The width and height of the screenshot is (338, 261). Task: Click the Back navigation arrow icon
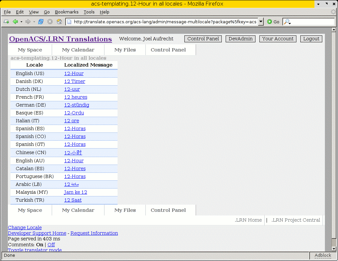[15, 22]
